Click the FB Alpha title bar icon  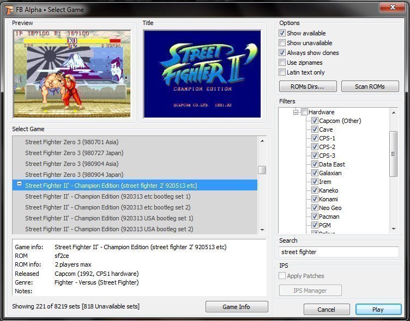pos(9,10)
